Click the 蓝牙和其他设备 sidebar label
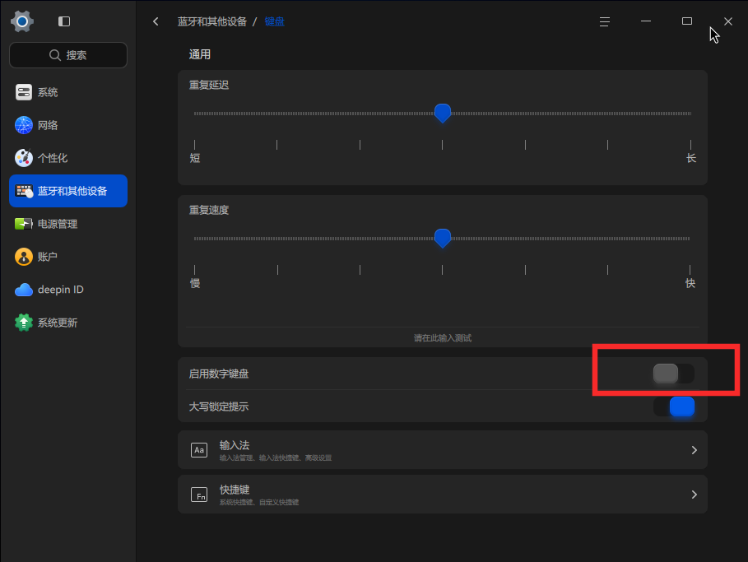This screenshot has width=748, height=562. [72, 191]
